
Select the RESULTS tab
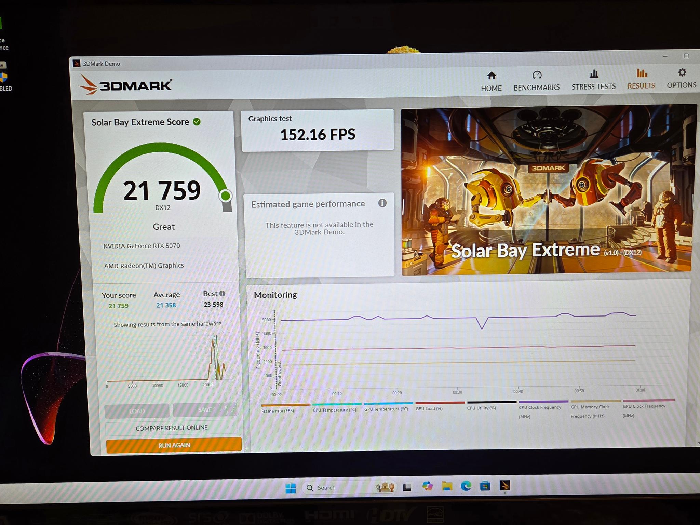pyautogui.click(x=641, y=79)
